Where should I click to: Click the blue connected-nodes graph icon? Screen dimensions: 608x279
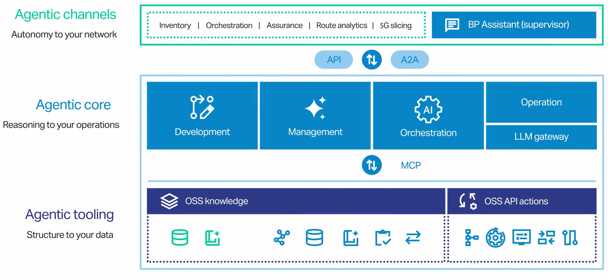(x=282, y=238)
